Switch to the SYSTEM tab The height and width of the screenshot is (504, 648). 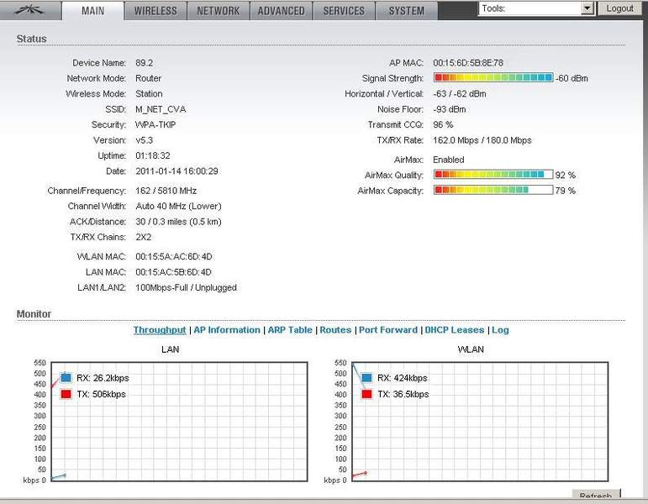(406, 10)
